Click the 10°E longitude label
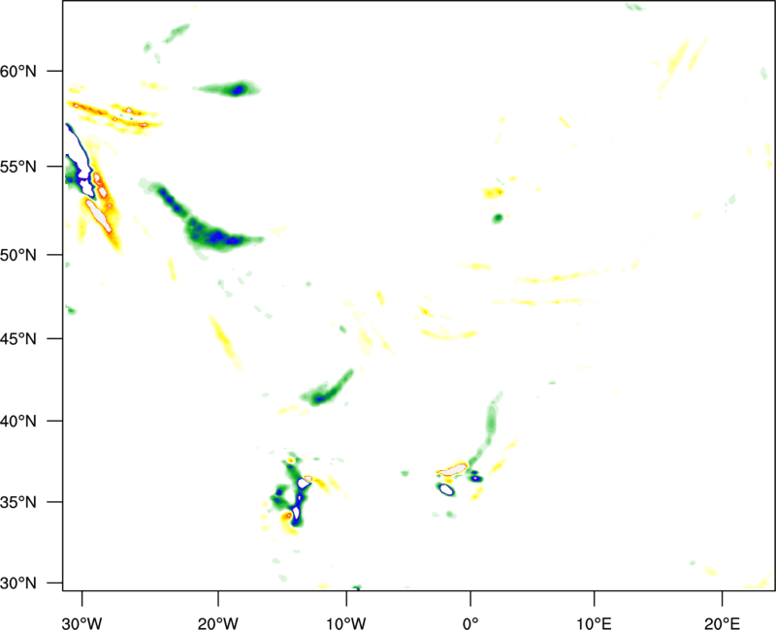 tap(594, 623)
